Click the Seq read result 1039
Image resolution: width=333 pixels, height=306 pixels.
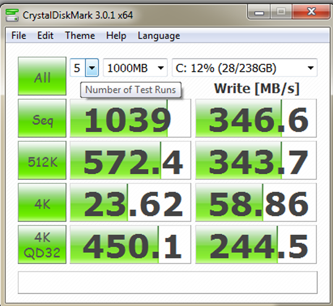131,118
